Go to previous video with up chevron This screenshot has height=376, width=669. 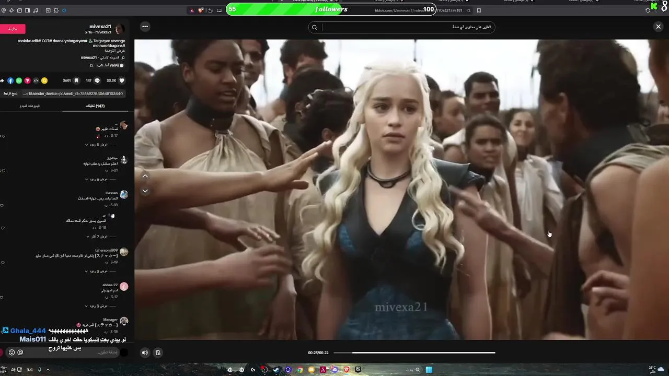(x=145, y=176)
